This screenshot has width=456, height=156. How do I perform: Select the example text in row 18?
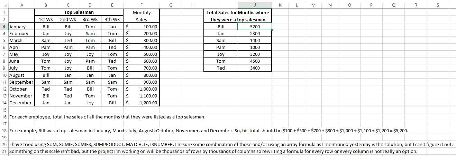(208, 131)
